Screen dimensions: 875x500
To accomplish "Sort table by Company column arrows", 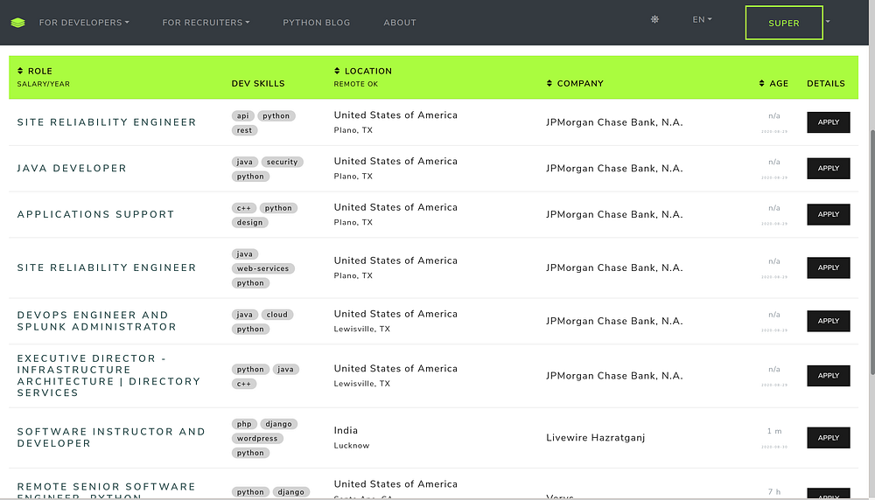I will [549, 83].
